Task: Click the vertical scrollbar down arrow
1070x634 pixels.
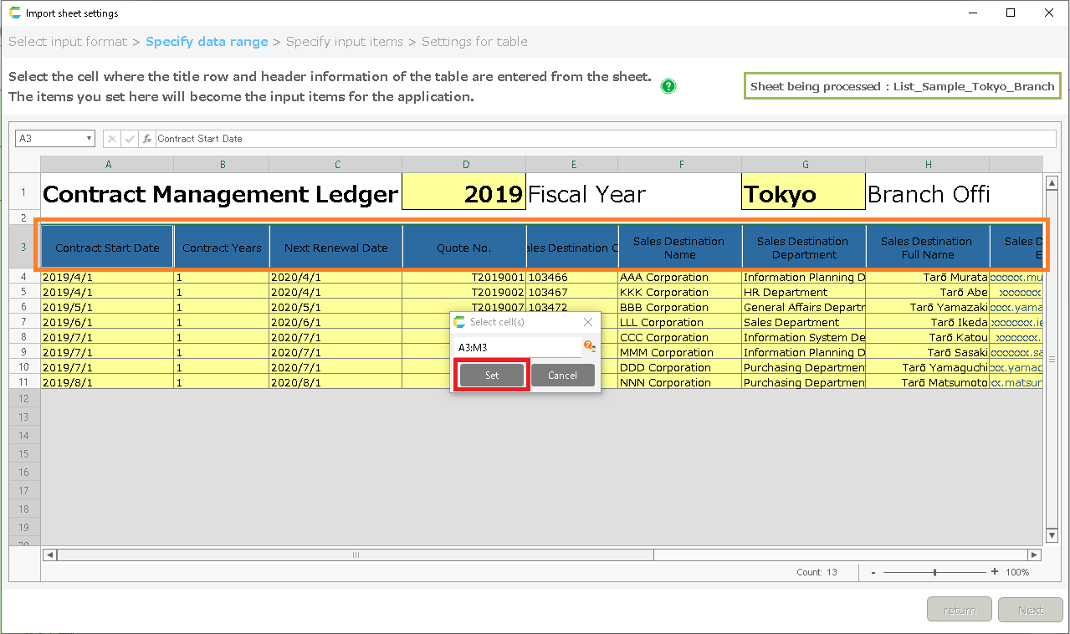Action: tap(1052, 535)
